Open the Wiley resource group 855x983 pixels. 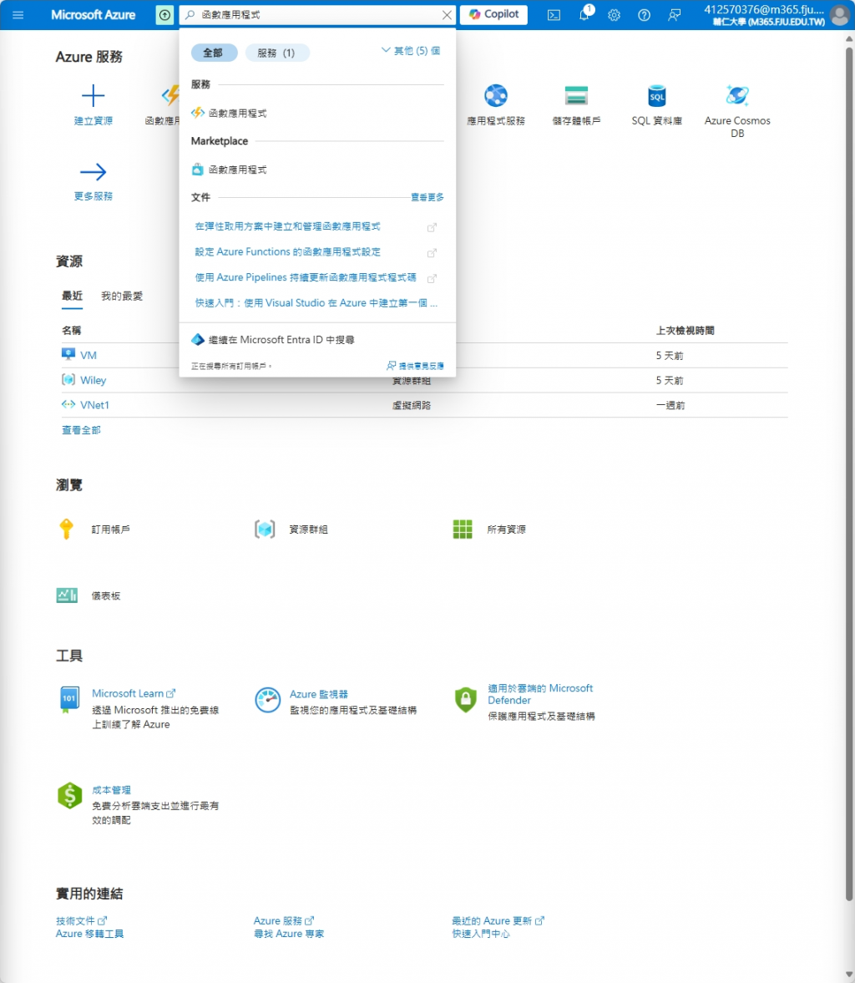[x=93, y=381]
